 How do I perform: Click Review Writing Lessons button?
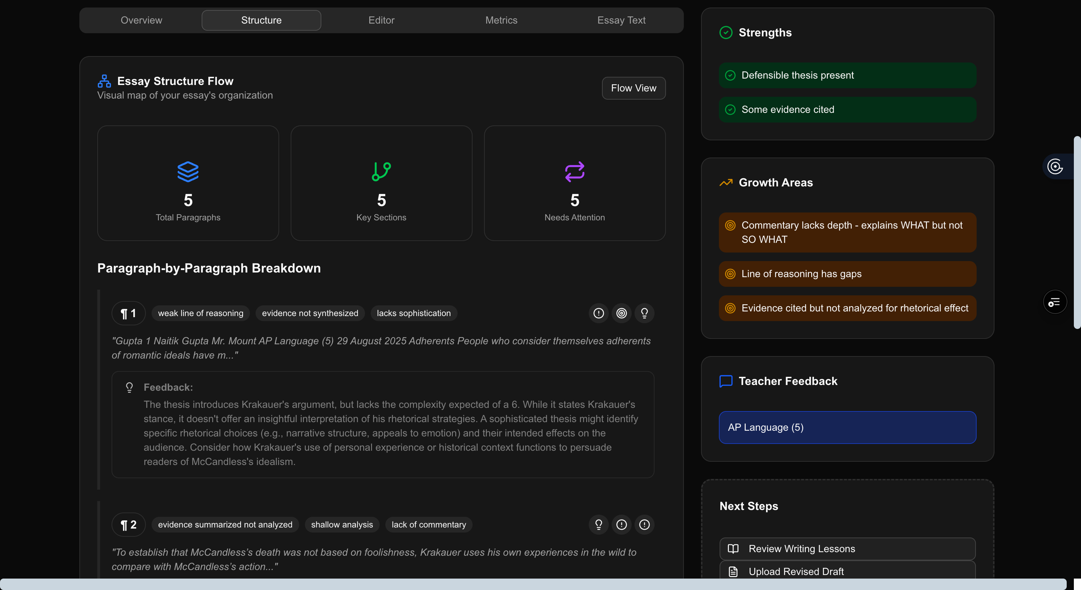847,549
